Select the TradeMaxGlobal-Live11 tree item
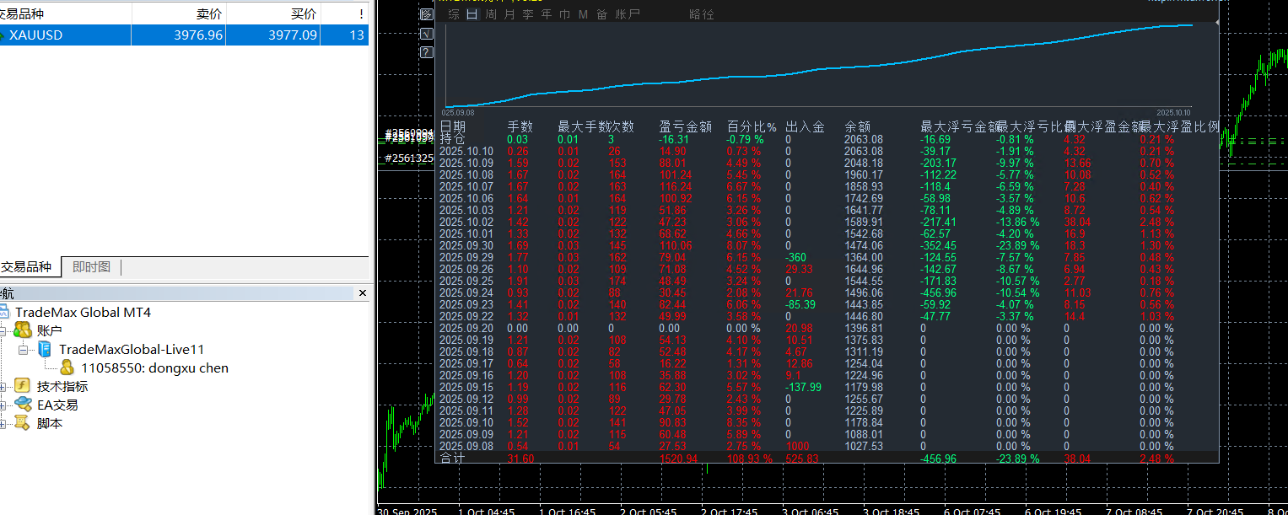Screen dimensions: 1288x515 [132, 349]
